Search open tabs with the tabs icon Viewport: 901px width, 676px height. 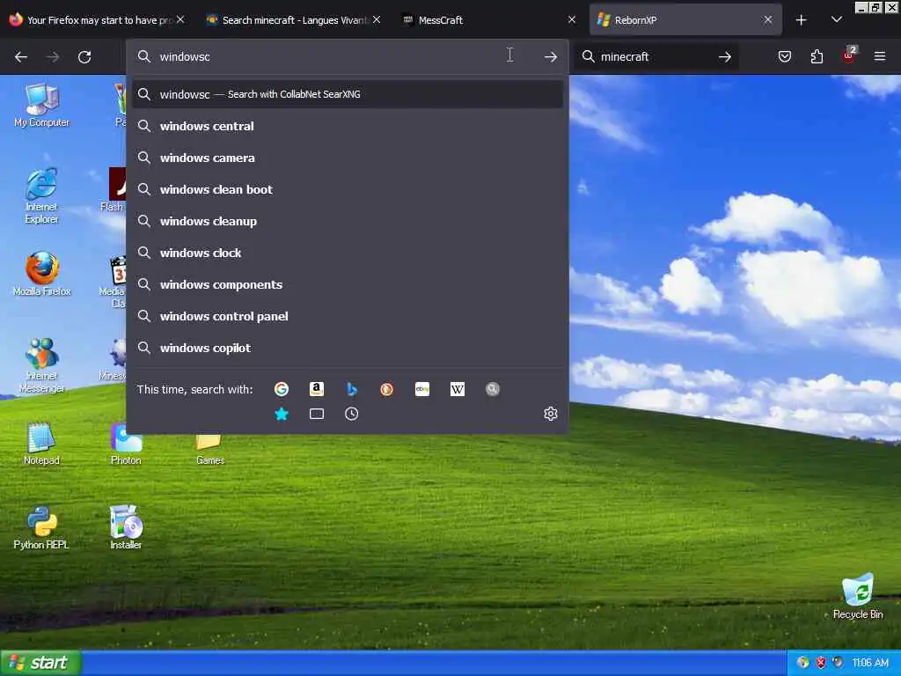tap(317, 414)
